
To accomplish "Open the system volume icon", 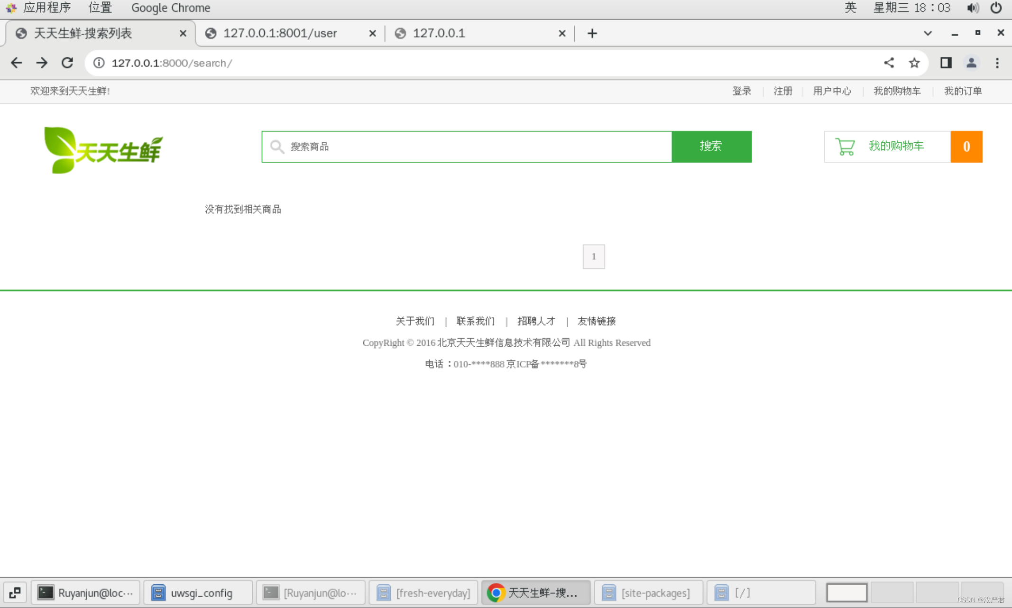I will (x=973, y=8).
